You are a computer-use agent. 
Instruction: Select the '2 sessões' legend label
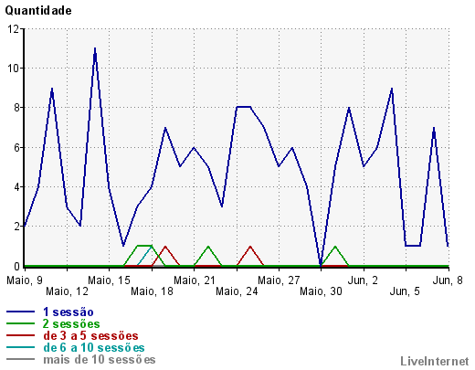(71, 323)
